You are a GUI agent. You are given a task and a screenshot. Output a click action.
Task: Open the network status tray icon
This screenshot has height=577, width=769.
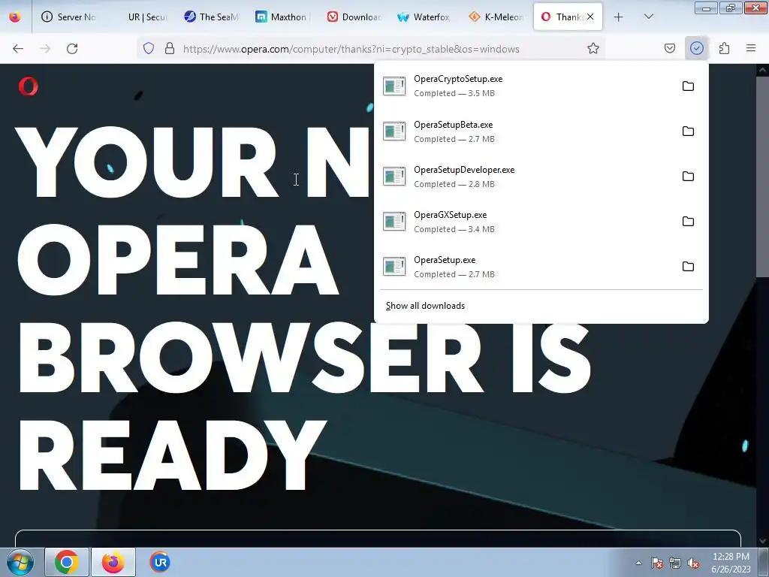(x=675, y=563)
